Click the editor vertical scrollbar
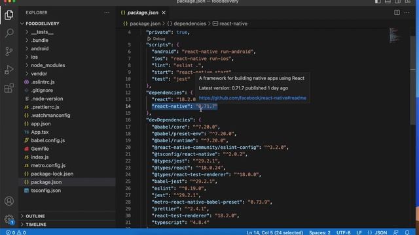This screenshot has height=235, width=419. coord(412,80)
